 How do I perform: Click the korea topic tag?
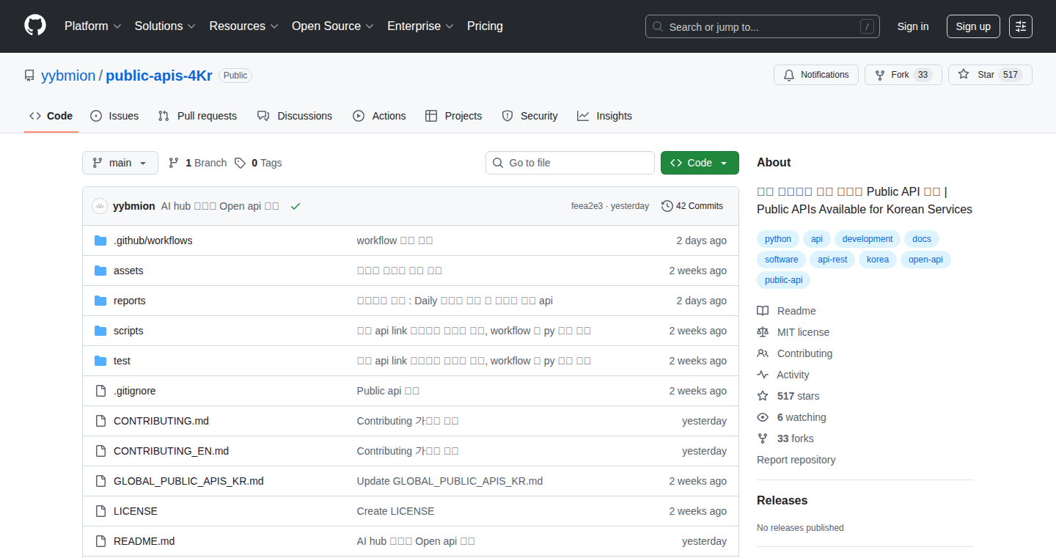[878, 260]
